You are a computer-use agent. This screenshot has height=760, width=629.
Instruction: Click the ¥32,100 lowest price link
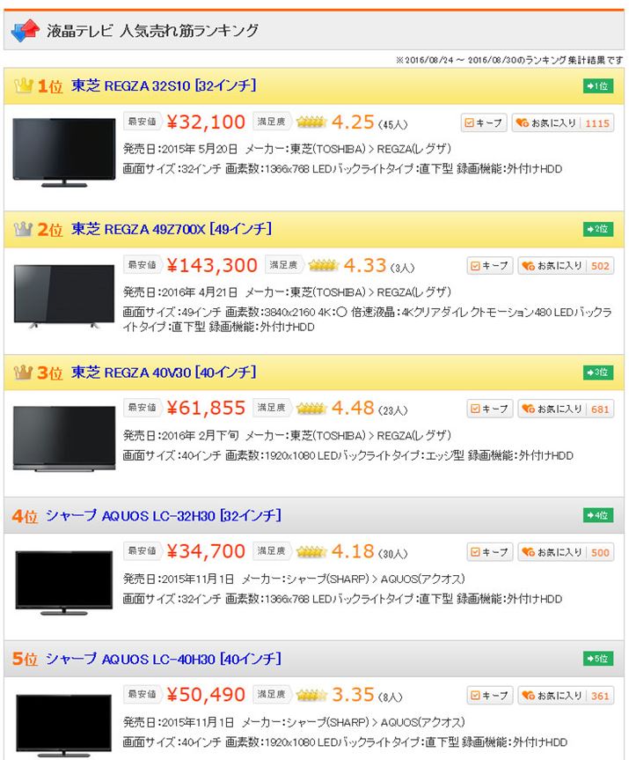tap(206, 122)
